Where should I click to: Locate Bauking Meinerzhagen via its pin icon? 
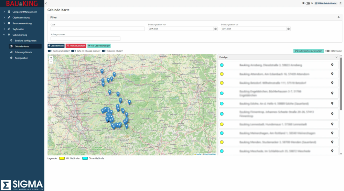tap(332, 133)
